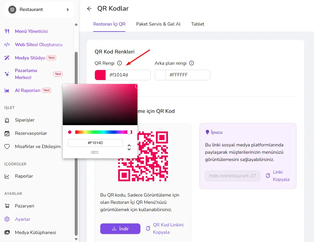Click the Linki Kopyala link
The height and width of the screenshot is (242, 314).
(x=281, y=176)
